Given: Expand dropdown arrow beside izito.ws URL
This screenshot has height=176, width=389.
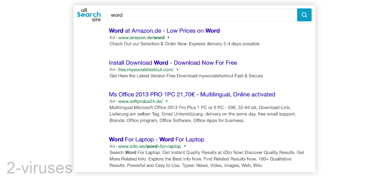Looking at the screenshot, I should point(185,146).
